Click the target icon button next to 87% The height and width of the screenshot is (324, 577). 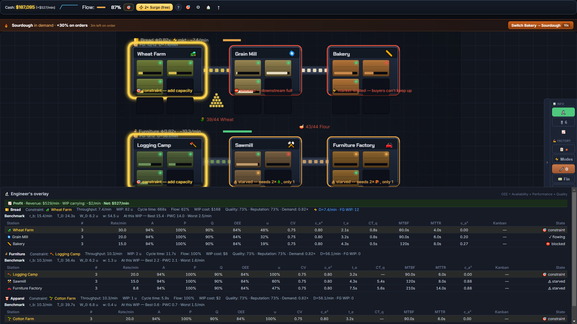pyautogui.click(x=129, y=7)
